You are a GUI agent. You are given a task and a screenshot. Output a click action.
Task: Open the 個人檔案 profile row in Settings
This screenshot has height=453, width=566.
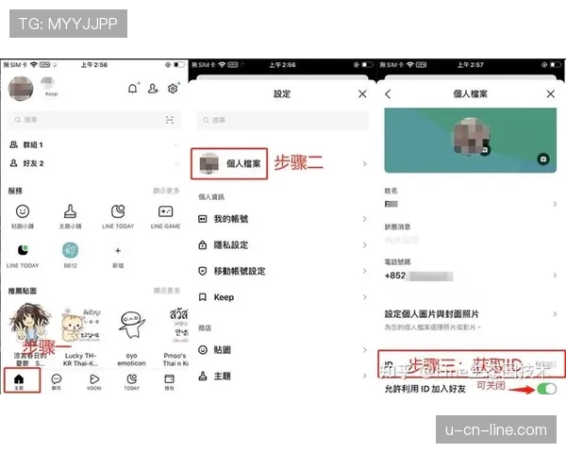[282, 163]
